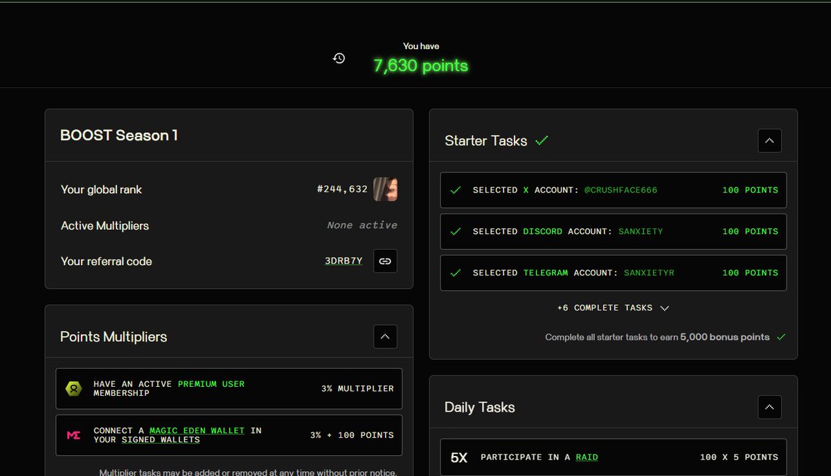The height and width of the screenshot is (476, 831).
Task: Click the 'None active' multipliers text
Action: tap(362, 225)
